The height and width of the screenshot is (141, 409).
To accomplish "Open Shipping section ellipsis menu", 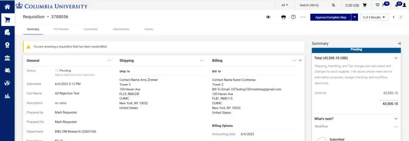I will click(202, 60).
